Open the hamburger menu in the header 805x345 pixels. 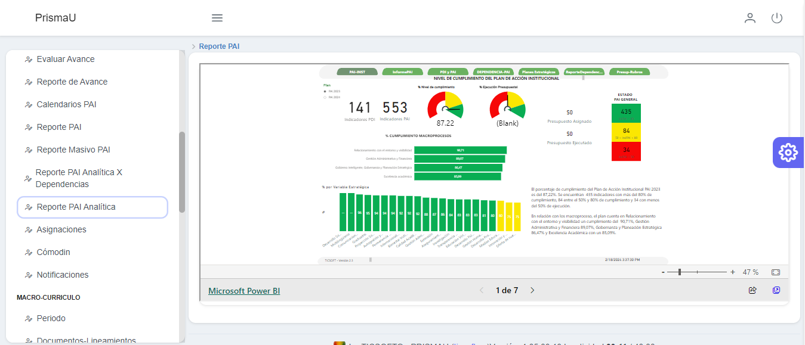217,18
